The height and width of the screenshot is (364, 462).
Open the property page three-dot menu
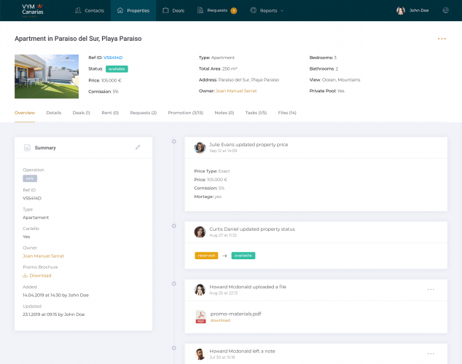click(x=442, y=39)
